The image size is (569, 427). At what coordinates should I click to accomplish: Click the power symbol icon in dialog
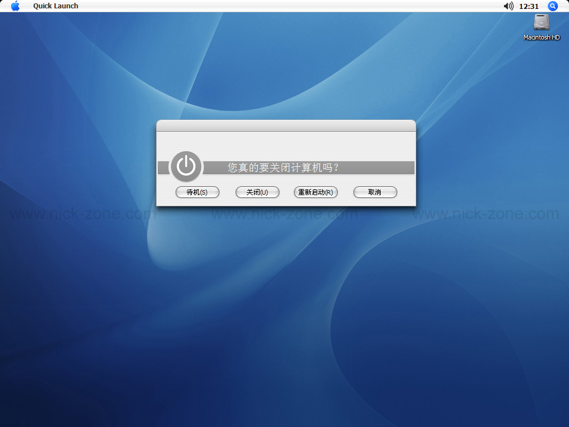coord(186,166)
